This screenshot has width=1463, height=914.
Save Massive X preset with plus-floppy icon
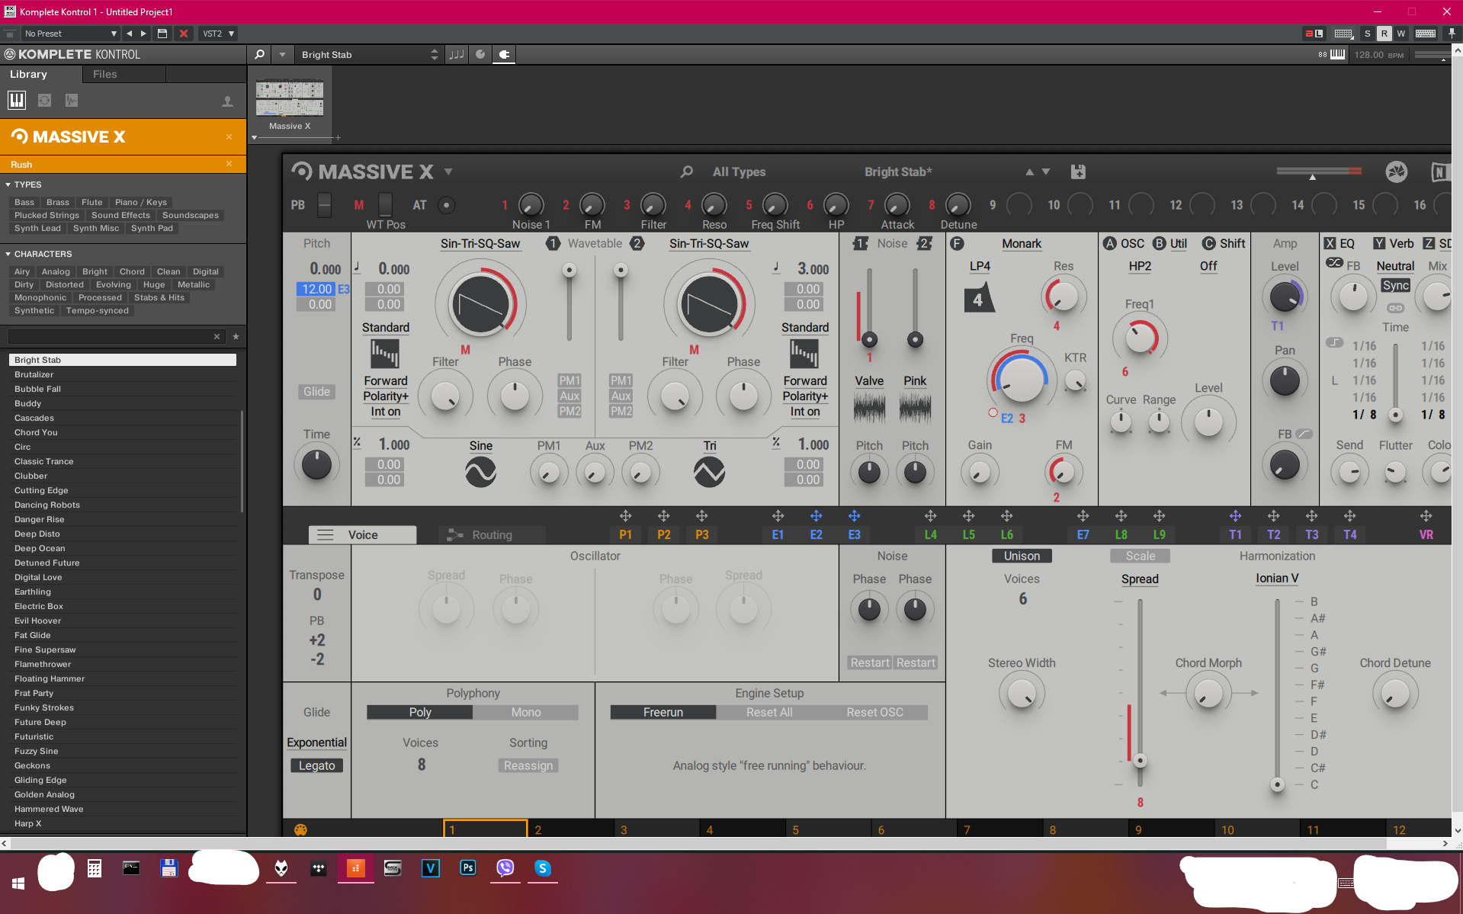pos(1078,172)
